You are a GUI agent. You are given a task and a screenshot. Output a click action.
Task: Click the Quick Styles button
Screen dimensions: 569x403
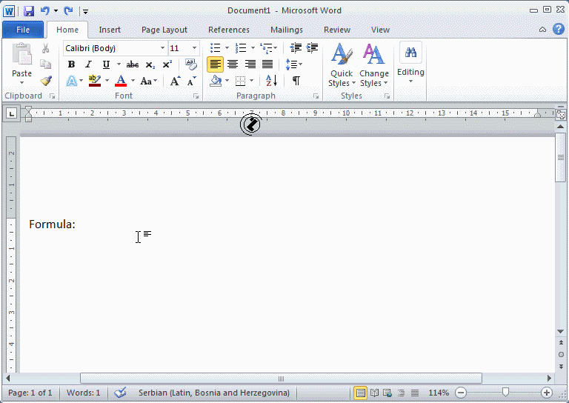coord(341,65)
